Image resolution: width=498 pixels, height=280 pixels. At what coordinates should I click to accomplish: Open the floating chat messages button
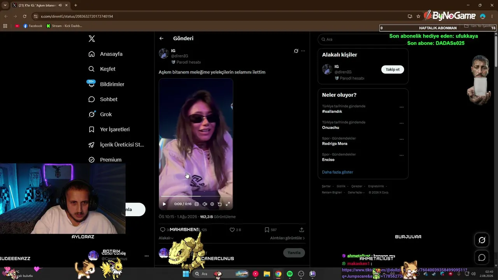click(x=482, y=257)
